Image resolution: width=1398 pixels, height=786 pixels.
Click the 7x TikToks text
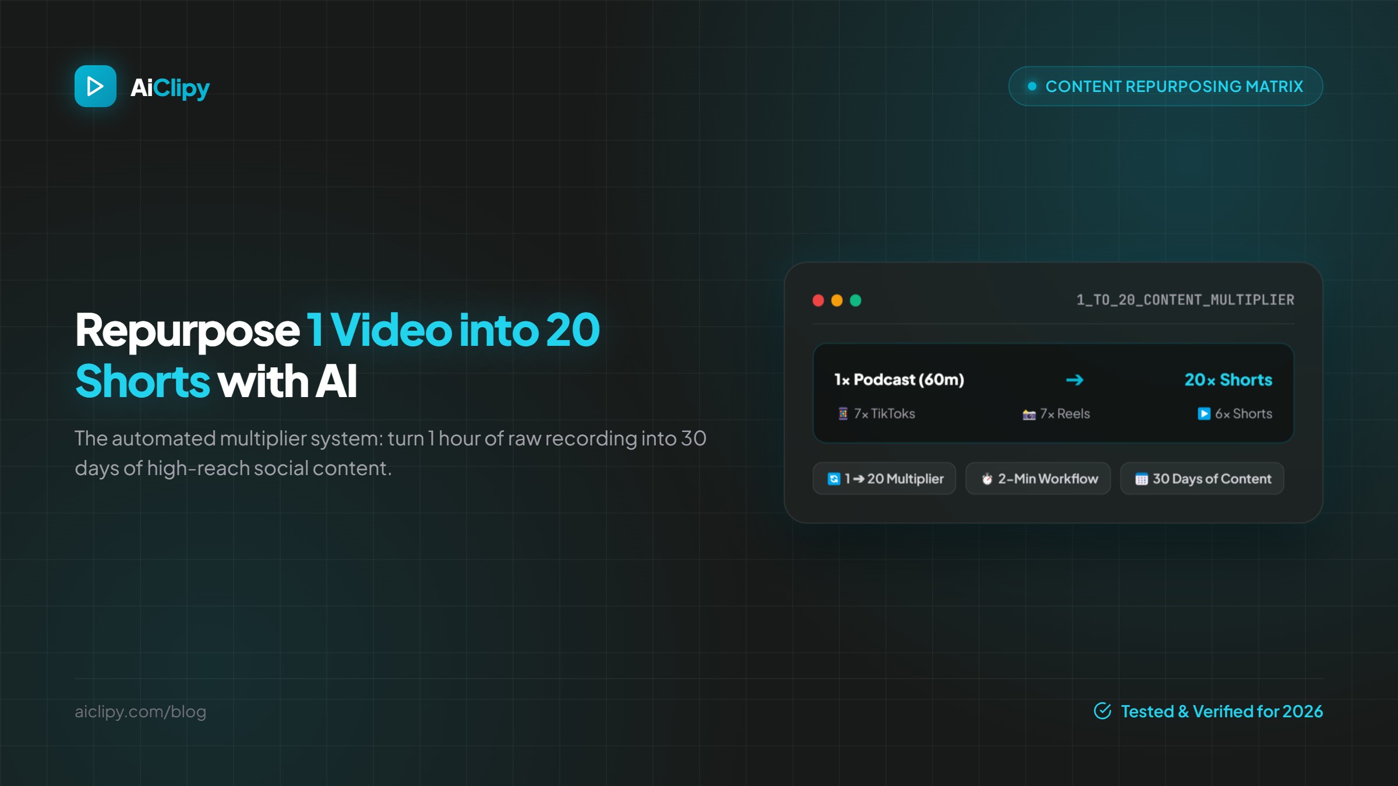[x=884, y=413]
